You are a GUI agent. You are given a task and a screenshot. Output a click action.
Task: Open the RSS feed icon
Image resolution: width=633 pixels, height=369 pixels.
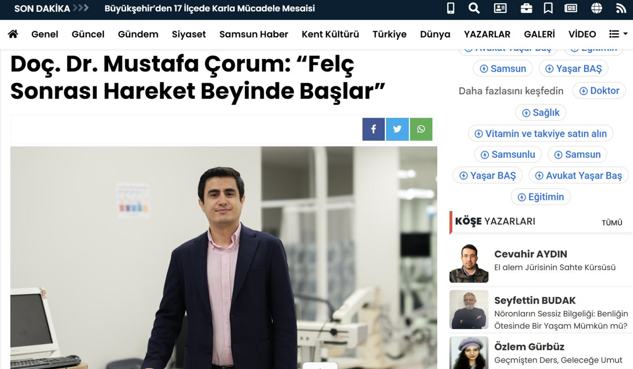(621, 8)
